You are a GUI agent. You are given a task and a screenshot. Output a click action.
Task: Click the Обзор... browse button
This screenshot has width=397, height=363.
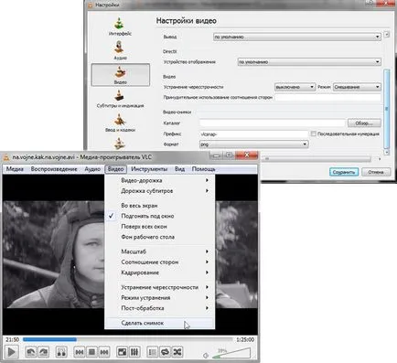[364, 123]
